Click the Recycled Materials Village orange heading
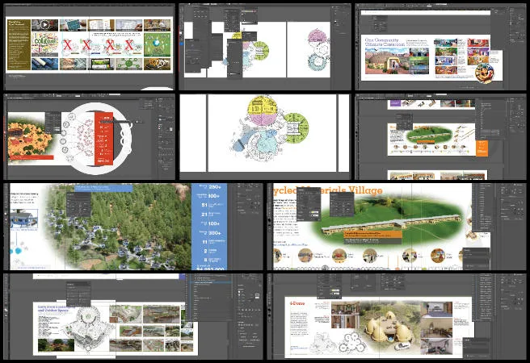This screenshot has height=363, width=530. 328,190
